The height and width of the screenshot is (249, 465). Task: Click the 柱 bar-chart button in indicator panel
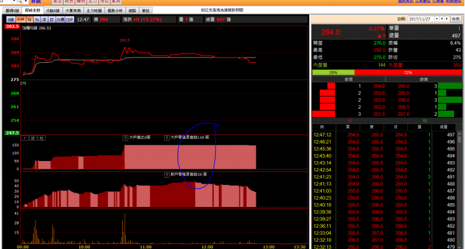tap(41, 138)
